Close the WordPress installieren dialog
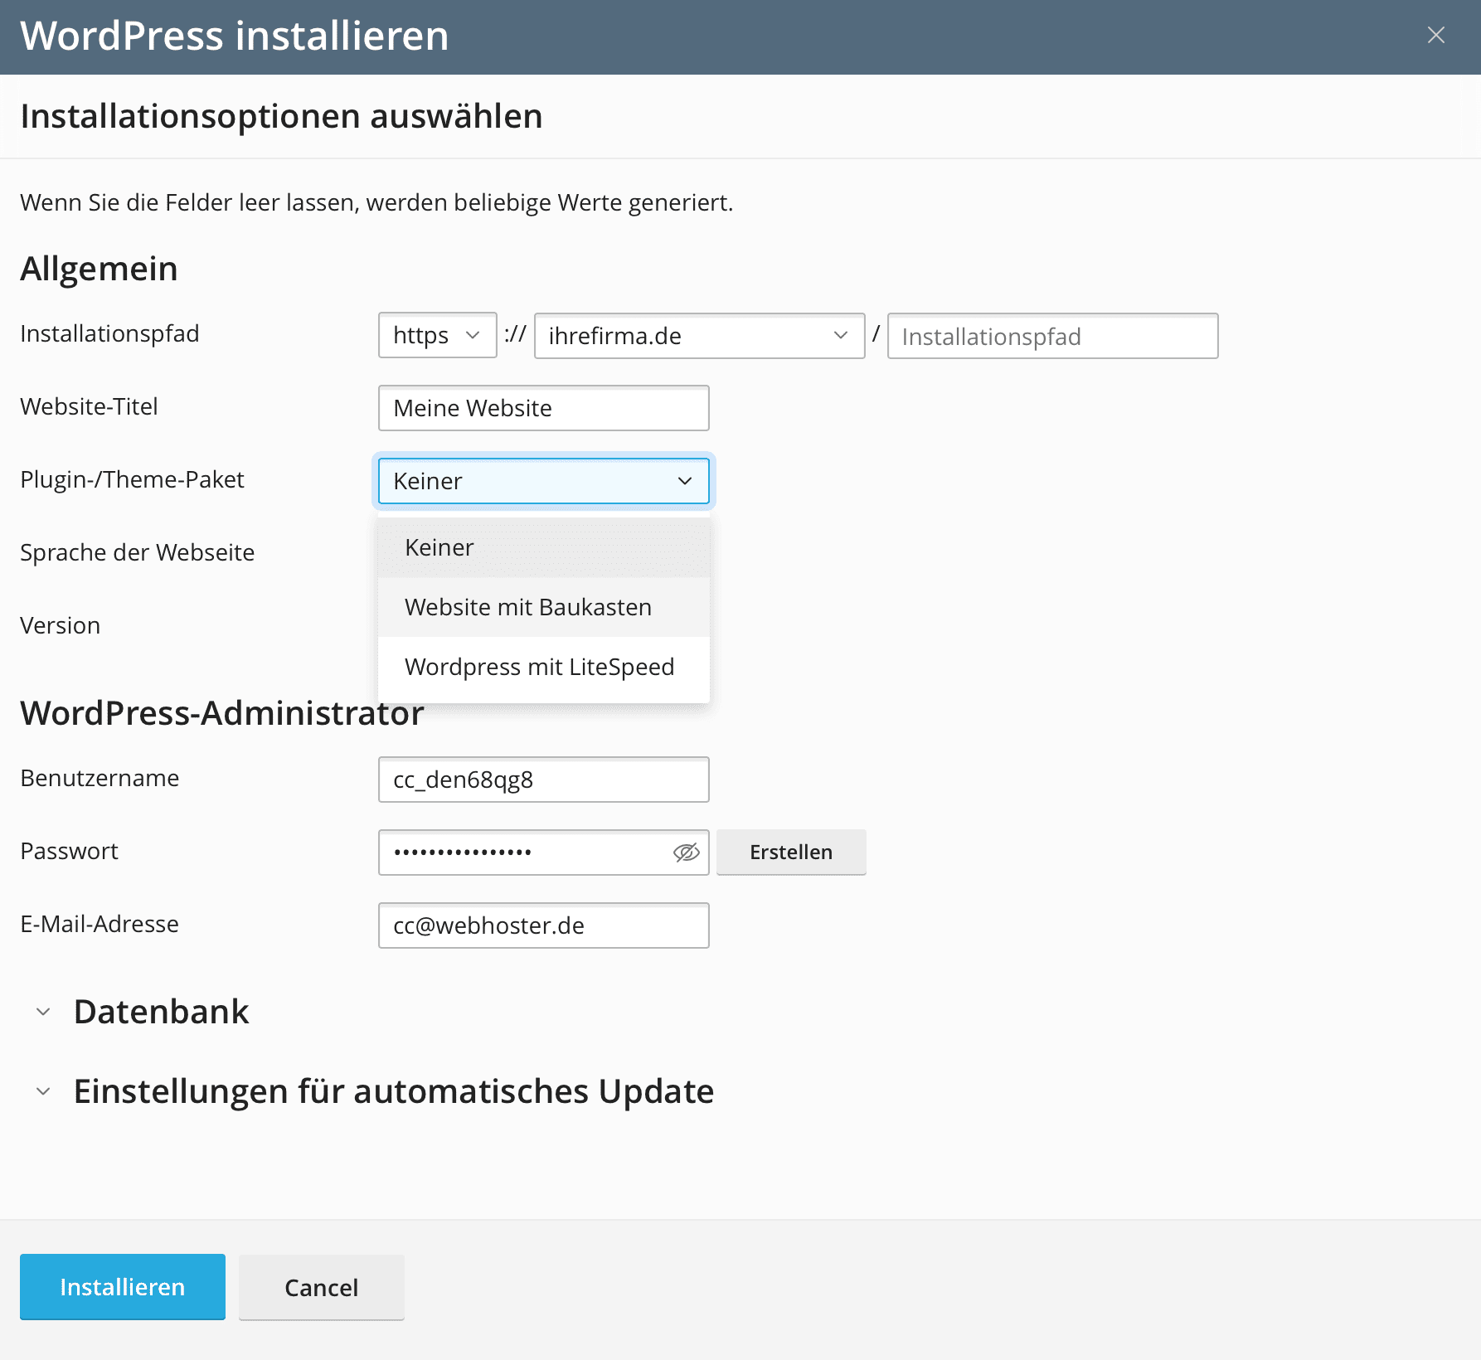This screenshot has width=1481, height=1360. tap(1435, 35)
